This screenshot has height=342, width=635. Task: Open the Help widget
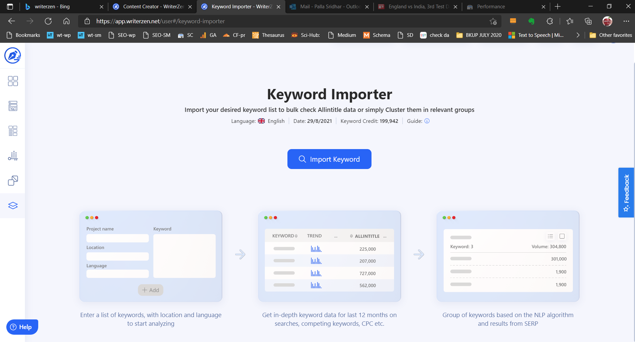(x=22, y=327)
